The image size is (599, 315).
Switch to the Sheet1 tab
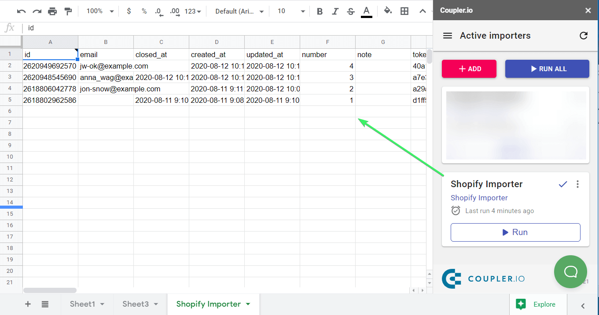coord(83,304)
